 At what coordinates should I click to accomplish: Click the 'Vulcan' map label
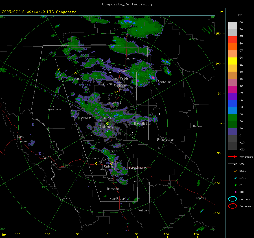coord(143,210)
